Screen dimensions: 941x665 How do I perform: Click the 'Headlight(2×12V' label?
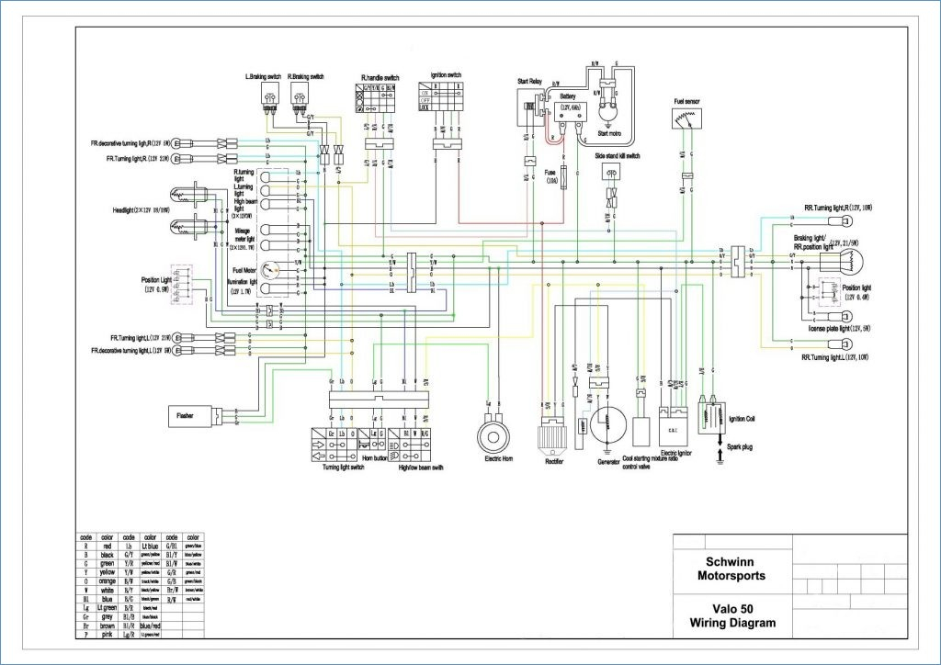[141, 210]
